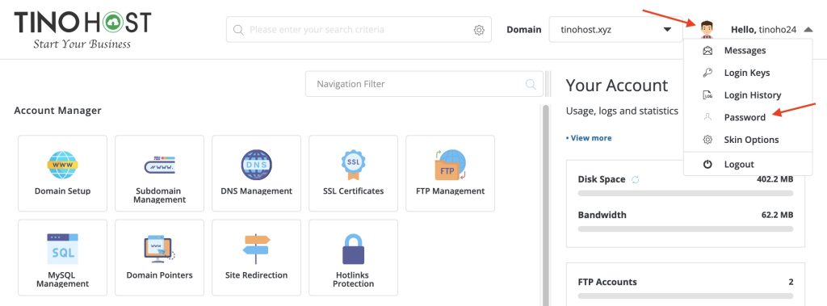
Task: Open the FTP Management folder icon
Action: pos(451,165)
